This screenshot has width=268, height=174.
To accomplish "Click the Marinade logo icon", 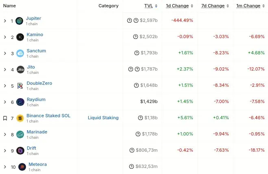I will [x=20, y=135].
